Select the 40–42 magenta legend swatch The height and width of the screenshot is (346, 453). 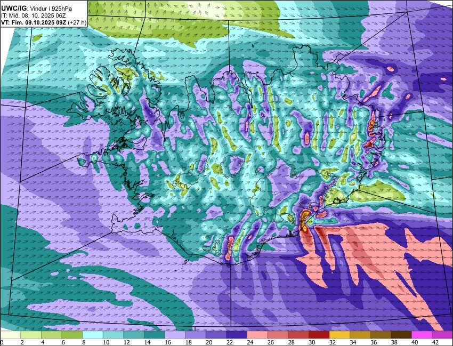[x=422, y=335]
